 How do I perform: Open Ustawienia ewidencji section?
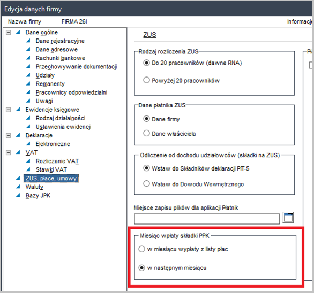pyautogui.click(x=63, y=127)
